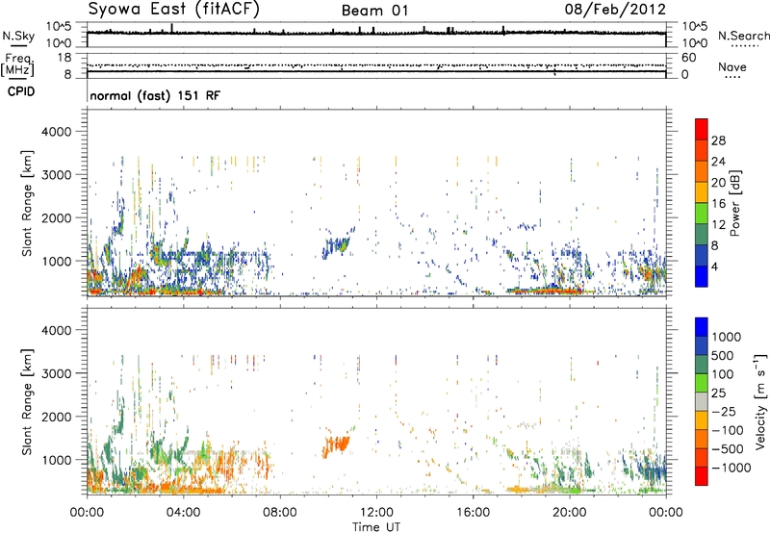This screenshot has height=533, width=770.
Task: Click the "Velocity [m s-1]" color bar title
Action: coord(760,401)
